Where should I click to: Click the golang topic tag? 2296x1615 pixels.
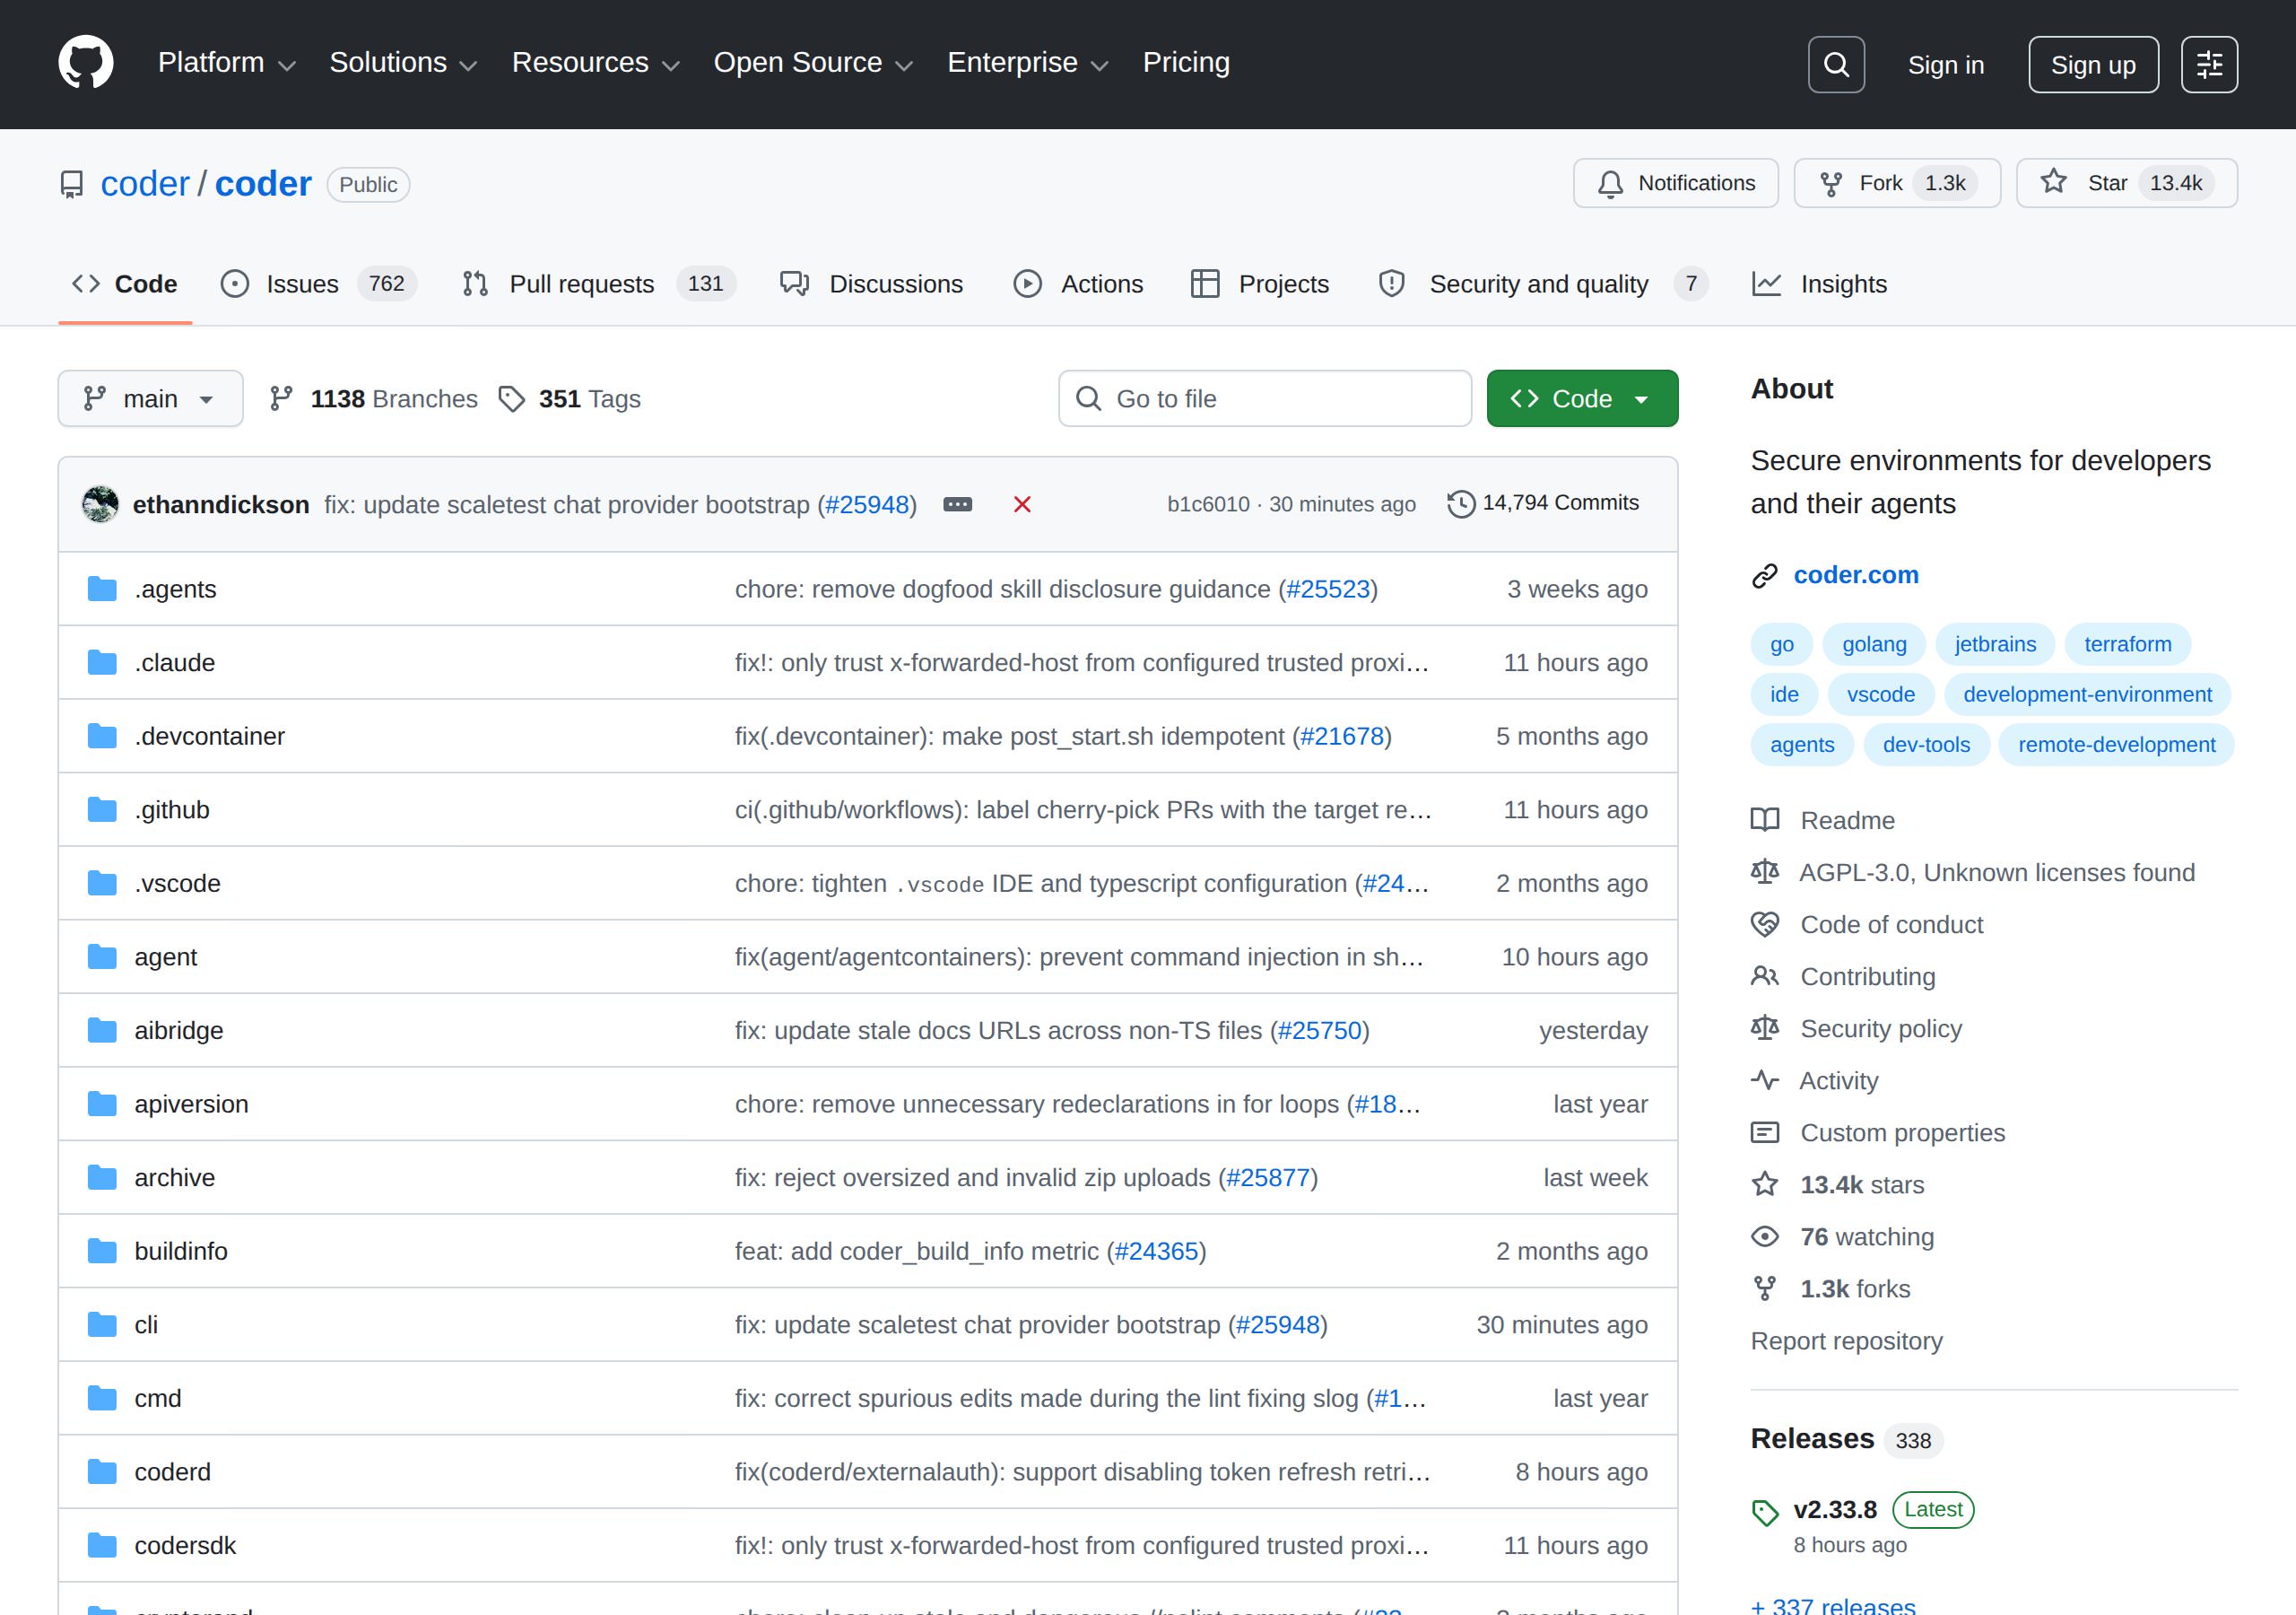click(1874, 644)
